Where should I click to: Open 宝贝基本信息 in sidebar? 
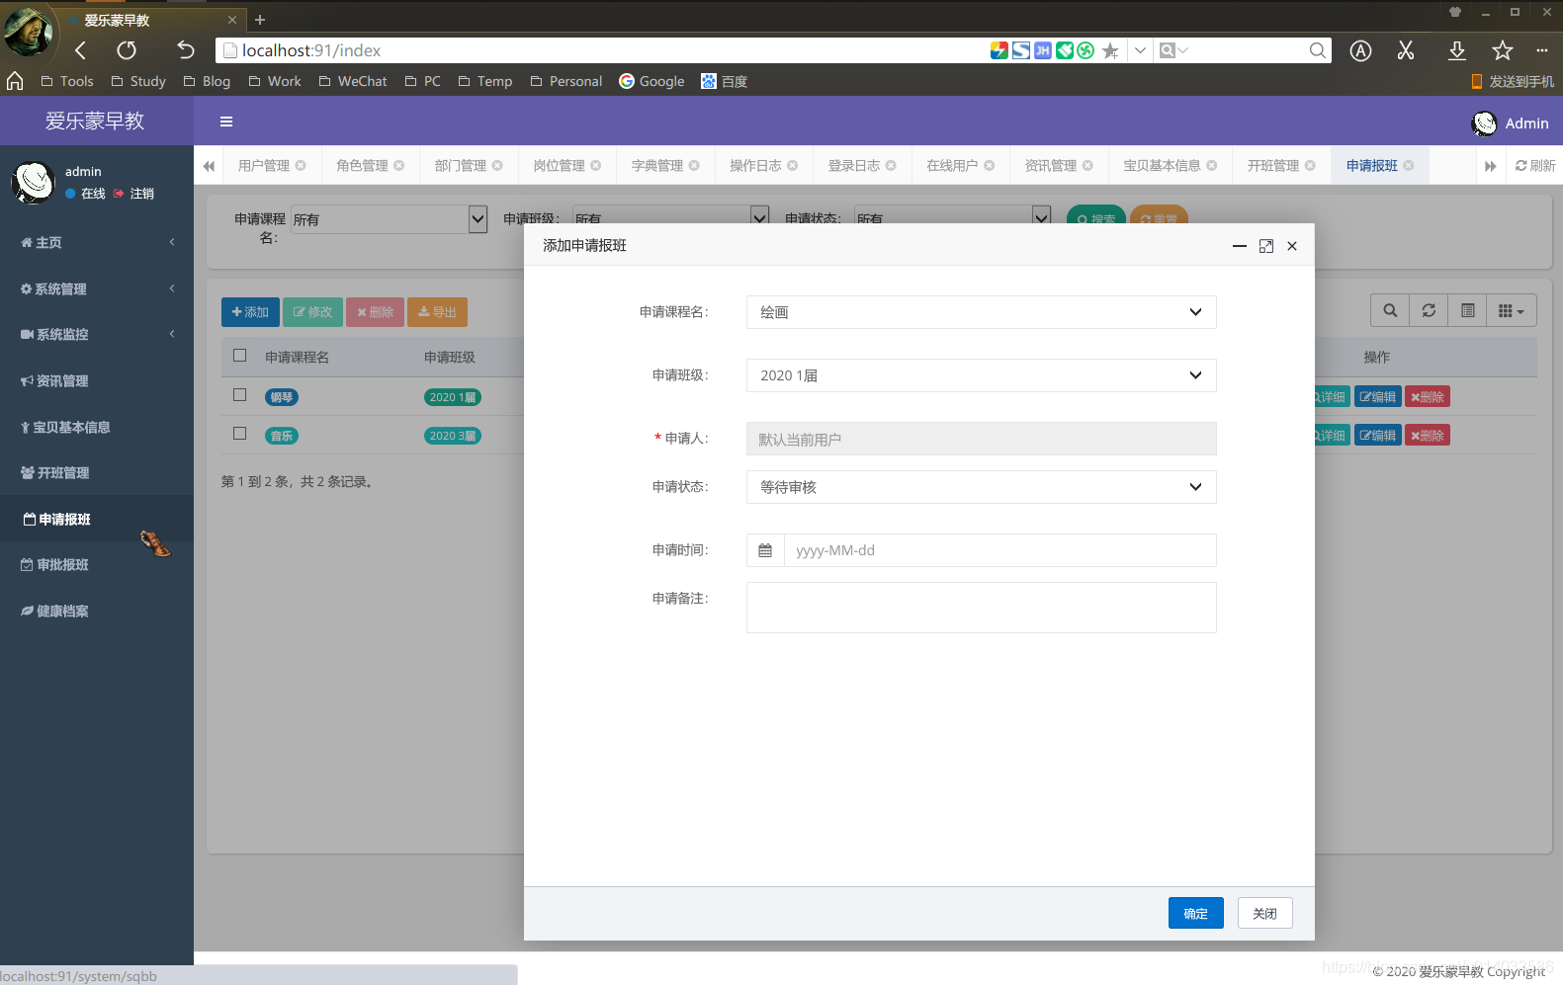click(x=97, y=427)
